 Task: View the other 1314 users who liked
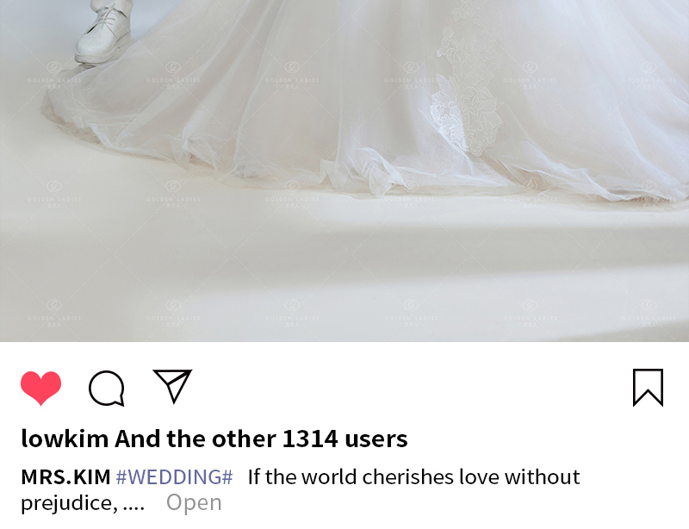[x=262, y=439]
